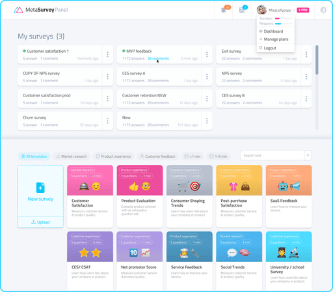
Task: Open the Exit survey card title
Action: pos(231,51)
